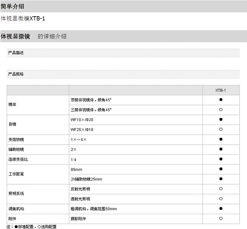Click the hollow circle in 反射光照明 row
Screen dimensions: 247x229
[x=221, y=189]
